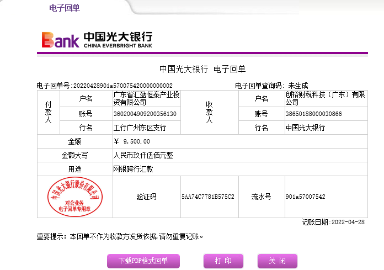Select serial number 901a57007542
Viewport: 384px width, 270px height.
click(x=305, y=197)
